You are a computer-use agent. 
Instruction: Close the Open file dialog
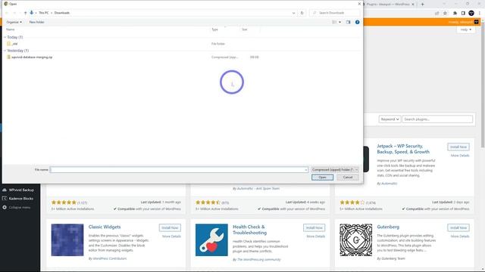click(359, 4)
